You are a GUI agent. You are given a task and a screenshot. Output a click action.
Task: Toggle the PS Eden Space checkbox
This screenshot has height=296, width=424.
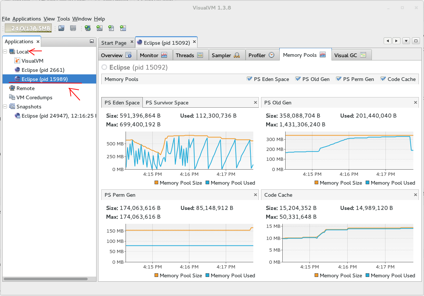[250, 79]
